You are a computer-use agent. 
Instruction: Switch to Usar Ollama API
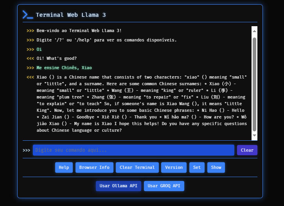[119, 186]
